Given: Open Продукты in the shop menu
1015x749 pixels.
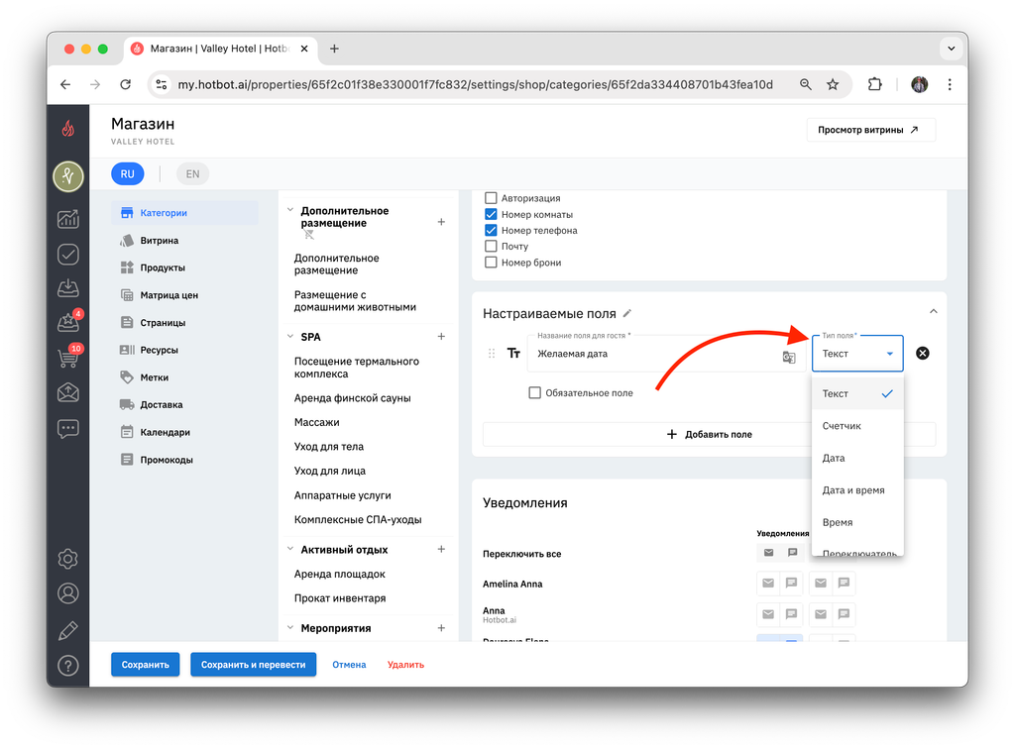Looking at the screenshot, I should tap(163, 267).
